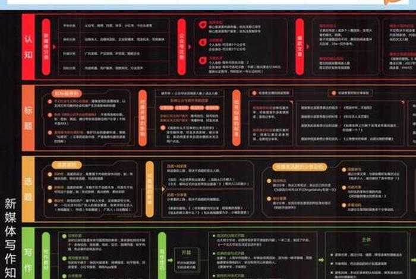
Task: Click the first yellow bullet in 选题原则 list
Action: [x=49, y=174]
